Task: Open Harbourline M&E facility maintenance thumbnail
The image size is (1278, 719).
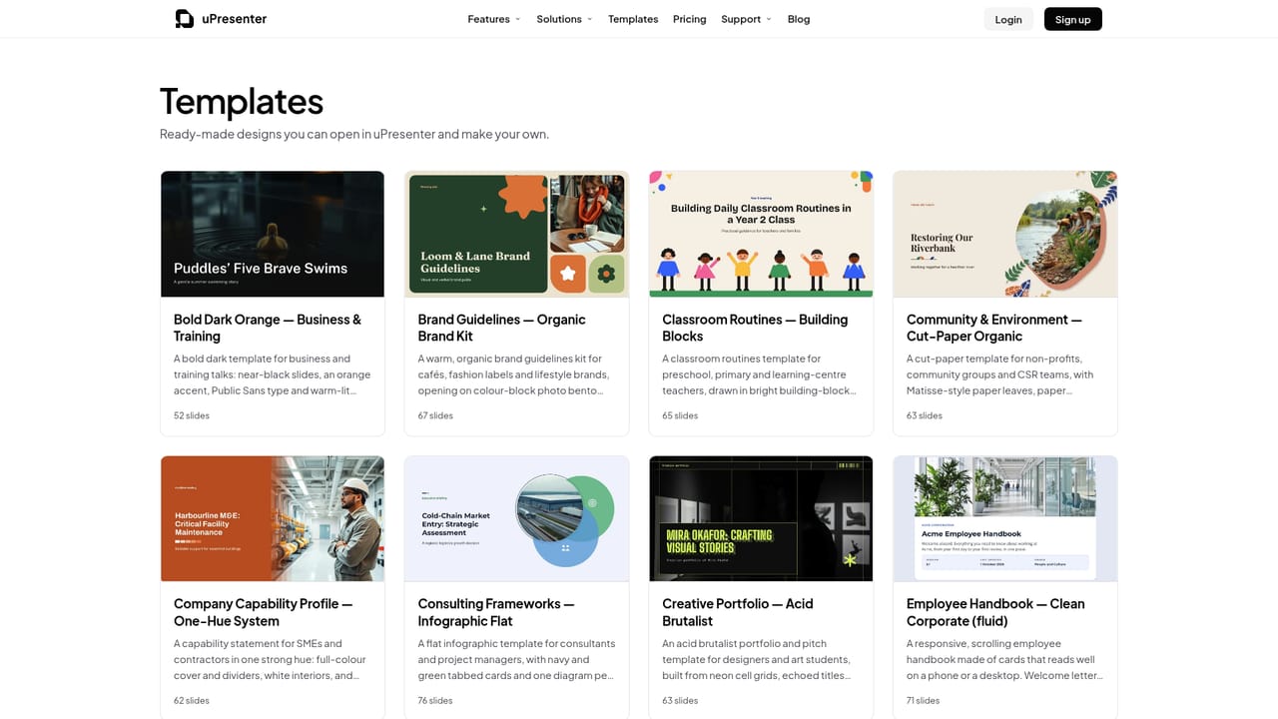Action: point(273,518)
